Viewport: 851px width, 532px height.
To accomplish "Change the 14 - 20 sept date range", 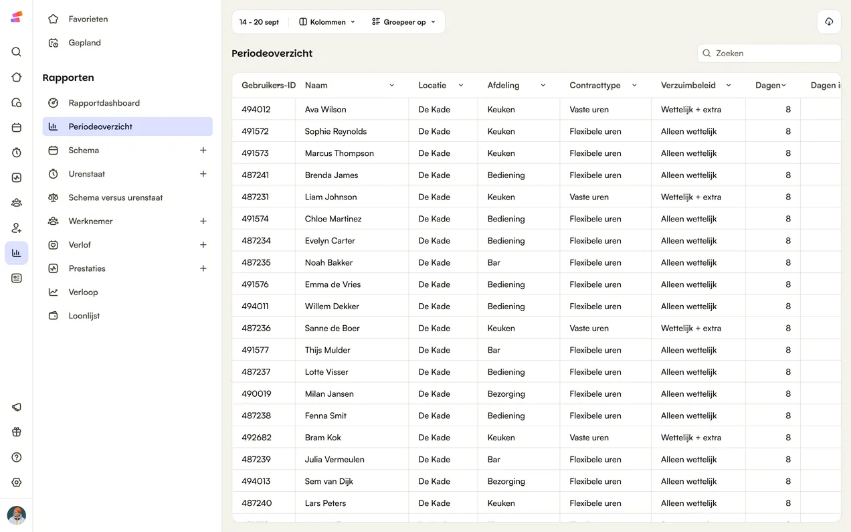I will point(260,22).
